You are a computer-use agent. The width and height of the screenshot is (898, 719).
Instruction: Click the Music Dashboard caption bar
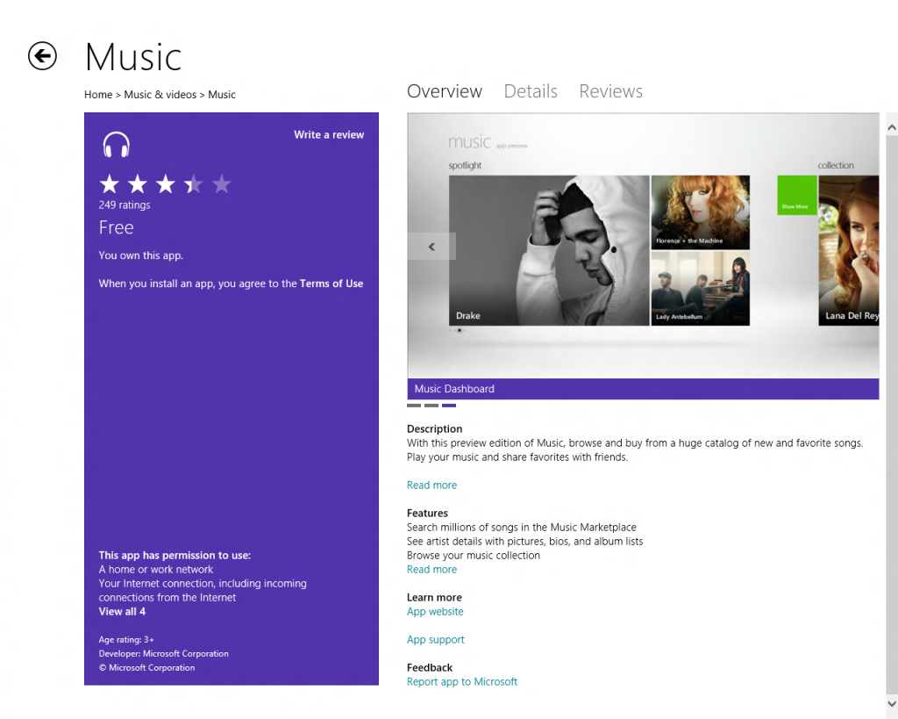click(x=643, y=389)
